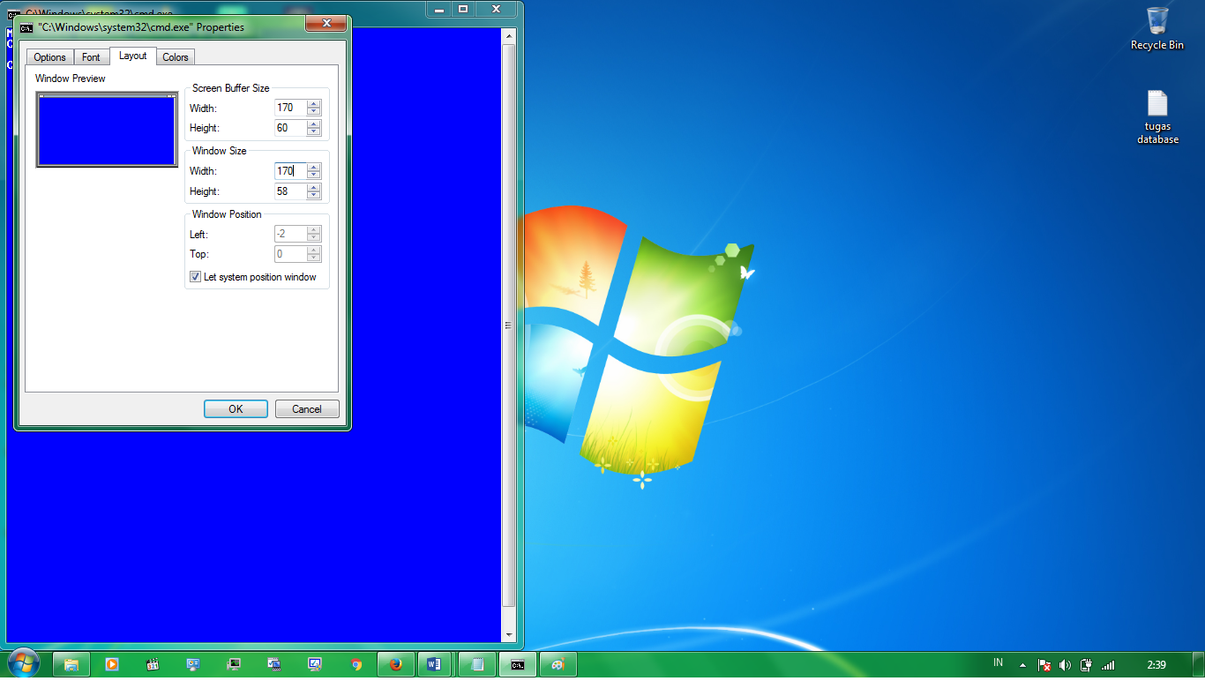The image size is (1205, 681).
Task: Switch to Firefox in the taskbar
Action: click(396, 664)
